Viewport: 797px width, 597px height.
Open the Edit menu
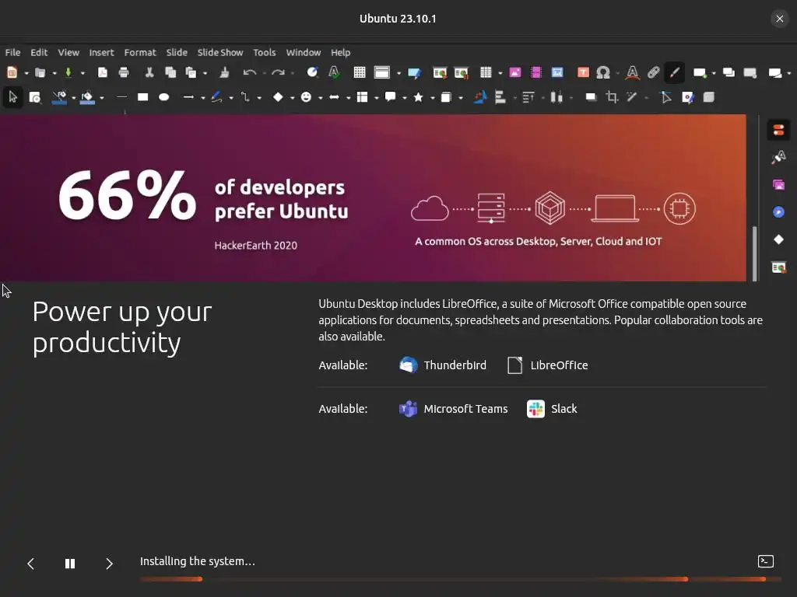point(39,52)
